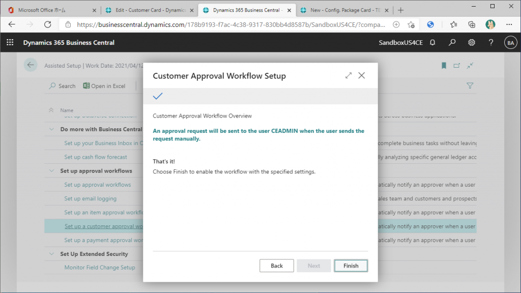Add this page to favorites star
The width and height of the screenshot is (521, 293).
(411, 24)
